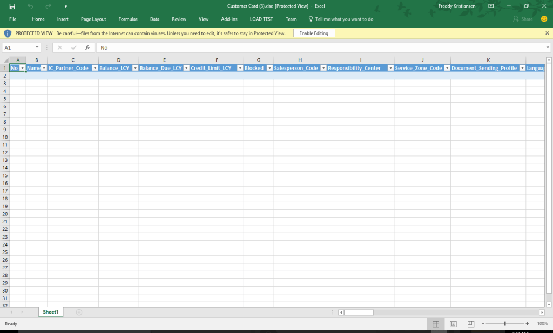Viewport: 553px width, 333px height.
Task: Click the zoom slider handle
Action: point(505,324)
